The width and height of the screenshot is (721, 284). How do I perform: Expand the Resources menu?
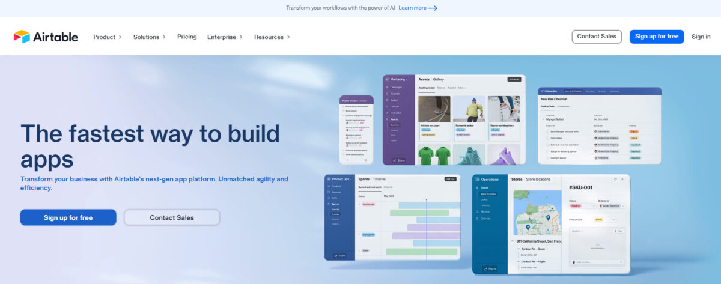click(272, 37)
